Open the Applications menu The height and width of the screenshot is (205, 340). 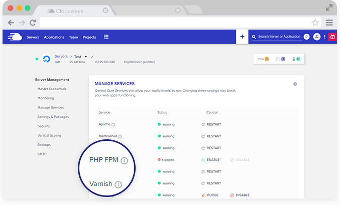pos(54,37)
